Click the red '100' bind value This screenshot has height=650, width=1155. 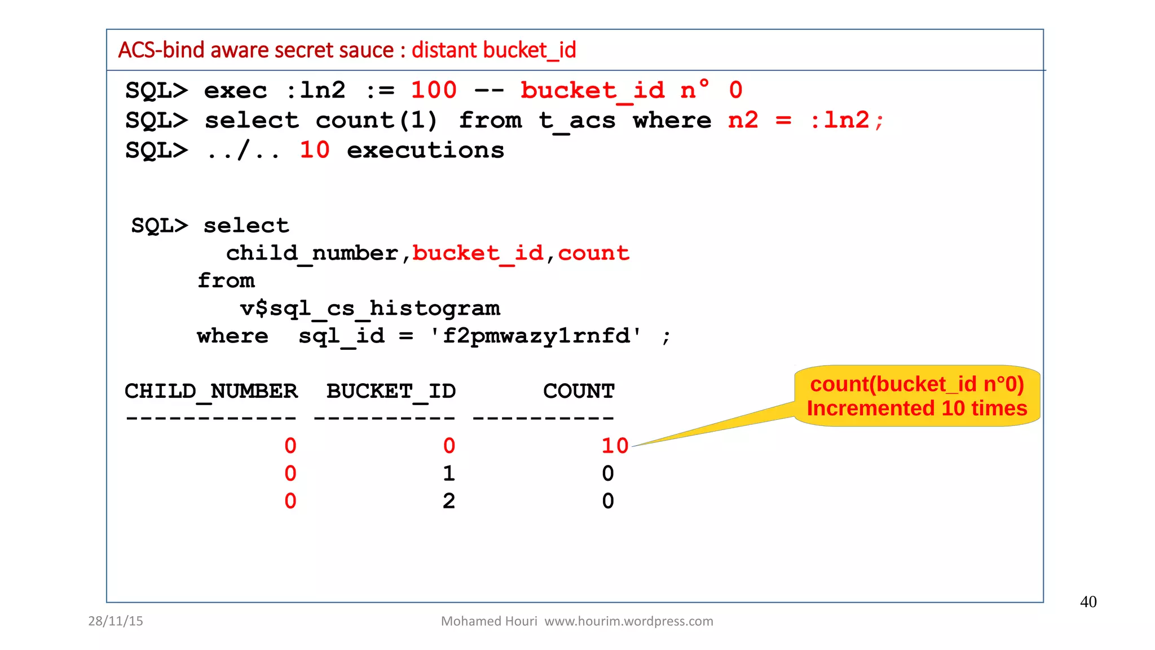[x=433, y=90]
